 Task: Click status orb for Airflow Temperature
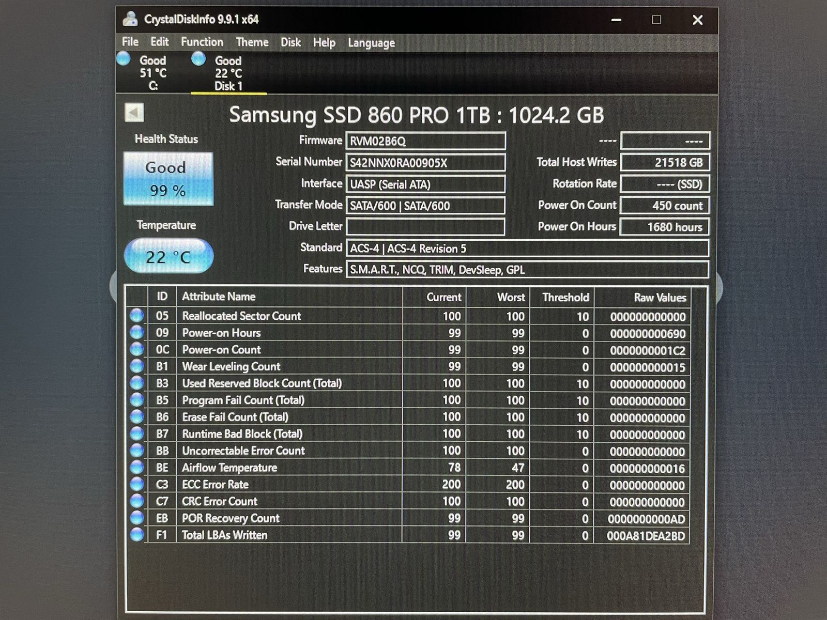click(x=137, y=467)
